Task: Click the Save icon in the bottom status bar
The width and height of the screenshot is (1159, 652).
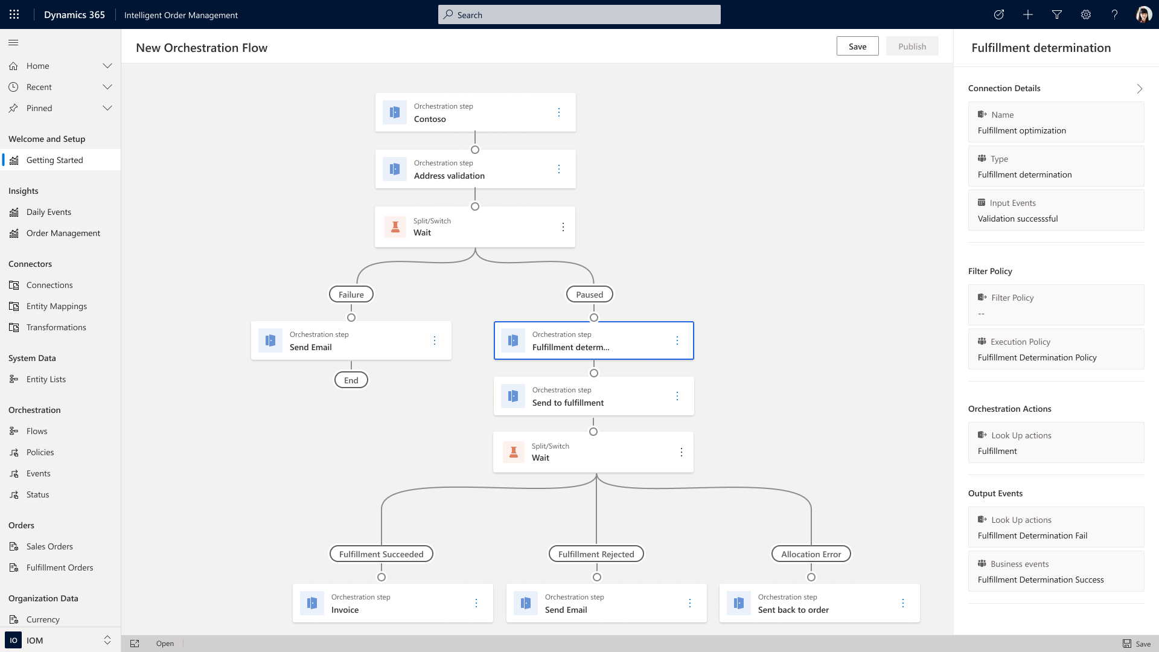Action: [1128, 644]
